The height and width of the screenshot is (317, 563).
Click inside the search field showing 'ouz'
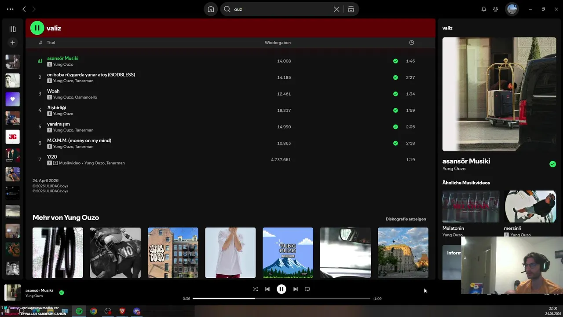click(281, 9)
